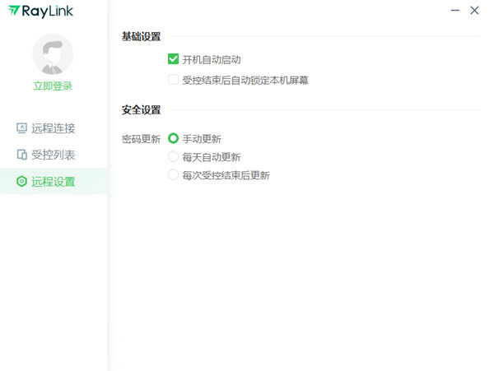The image size is (494, 371).
Task: Enable 受控结束后自动锁定本机屏幕 checkbox
Action: click(173, 80)
